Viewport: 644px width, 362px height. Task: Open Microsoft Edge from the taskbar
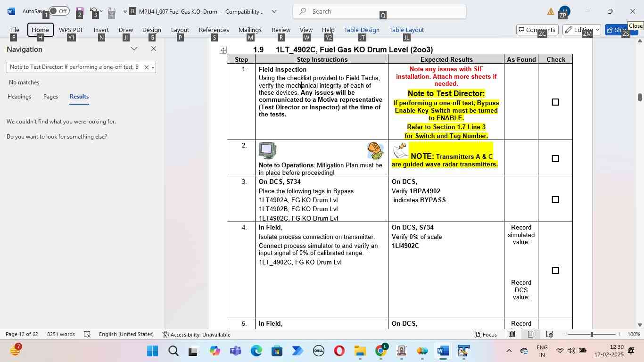point(256,351)
